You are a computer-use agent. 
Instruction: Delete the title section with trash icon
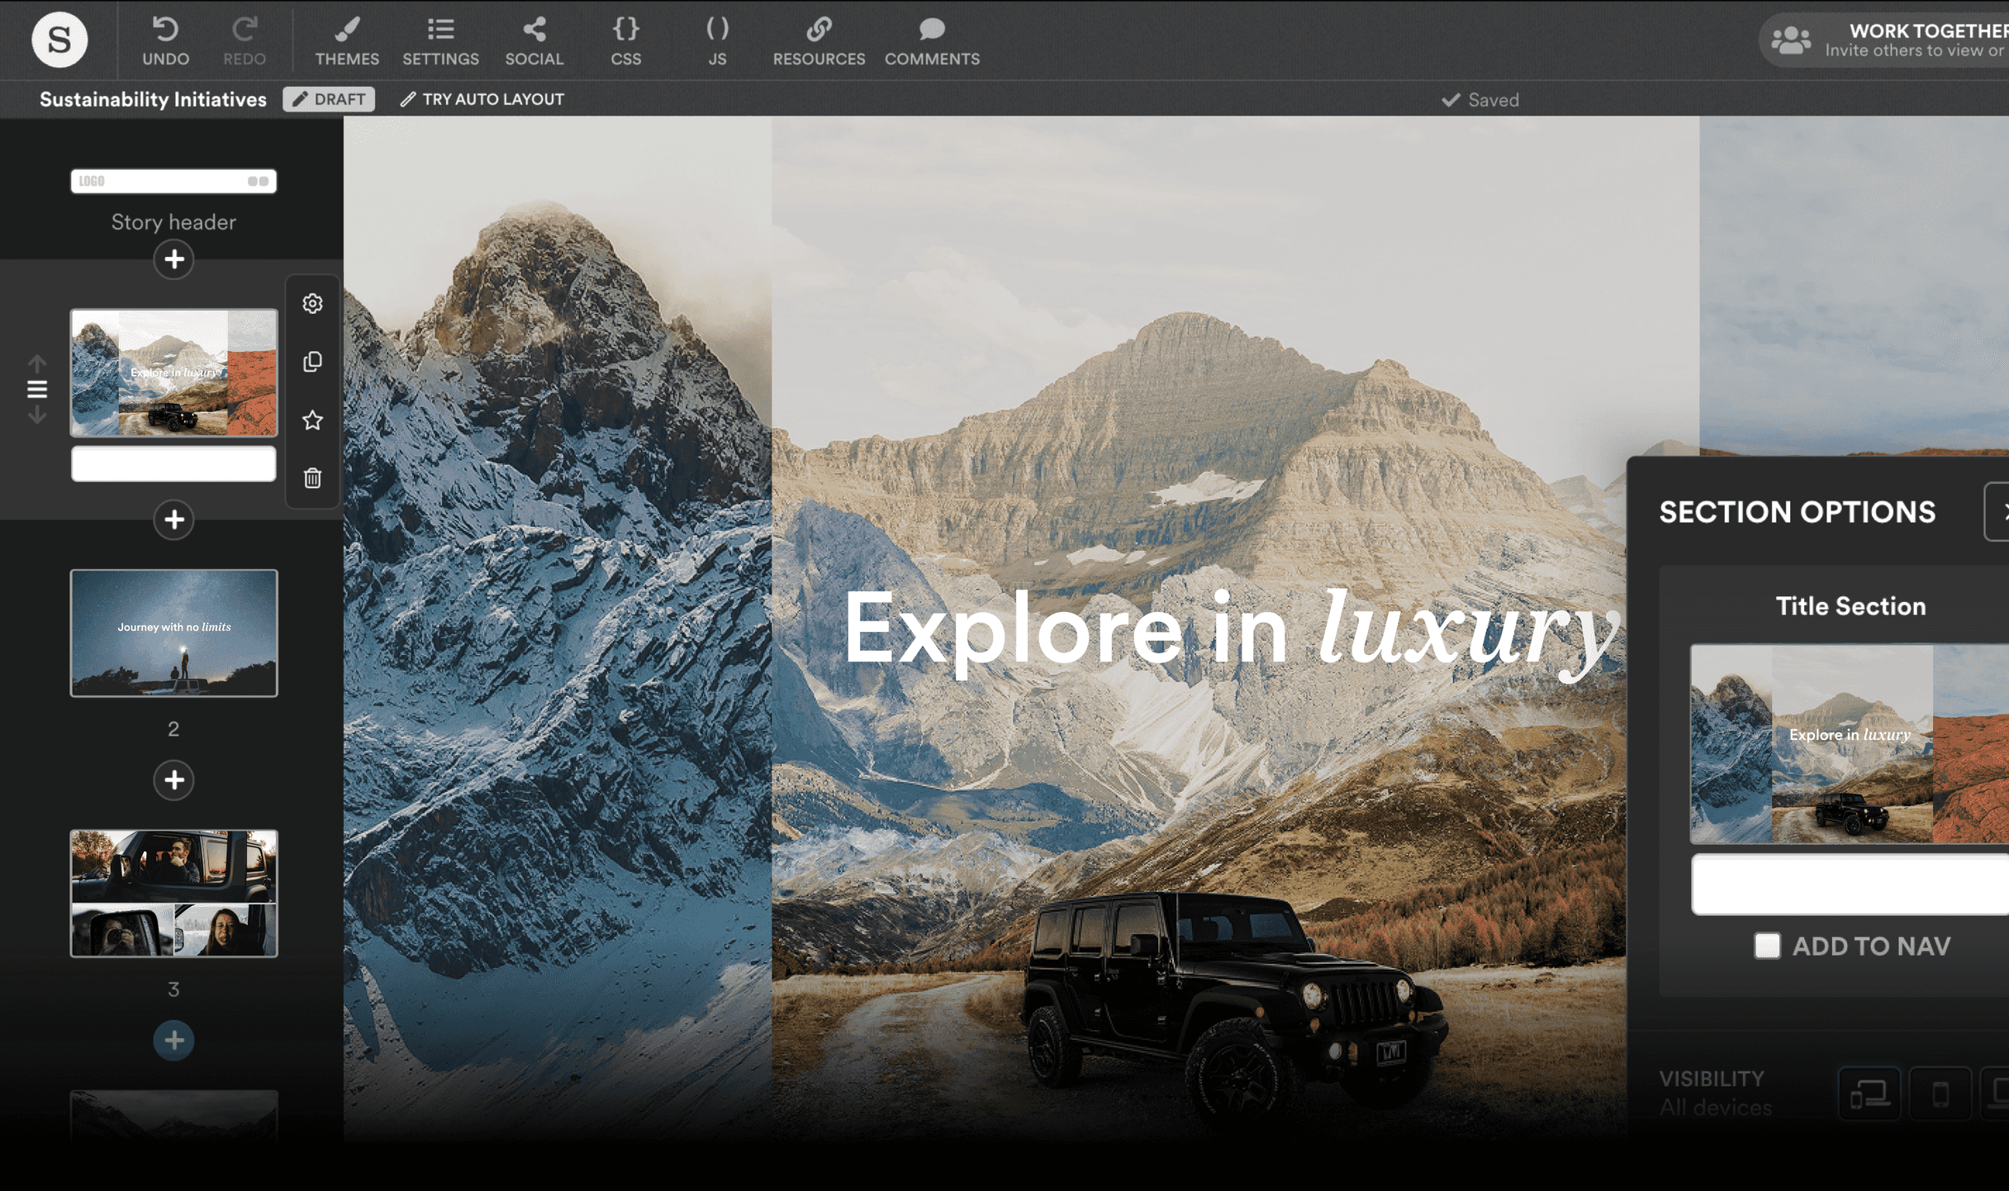[x=312, y=478]
